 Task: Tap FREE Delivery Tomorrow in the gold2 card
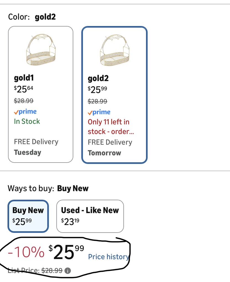pos(110,147)
